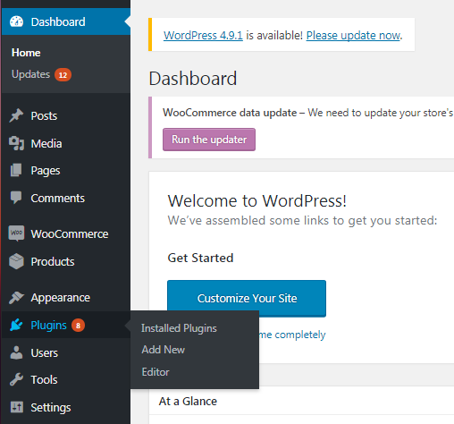Click the Users person icon
Screen dimensions: 454x424
[x=16, y=352]
